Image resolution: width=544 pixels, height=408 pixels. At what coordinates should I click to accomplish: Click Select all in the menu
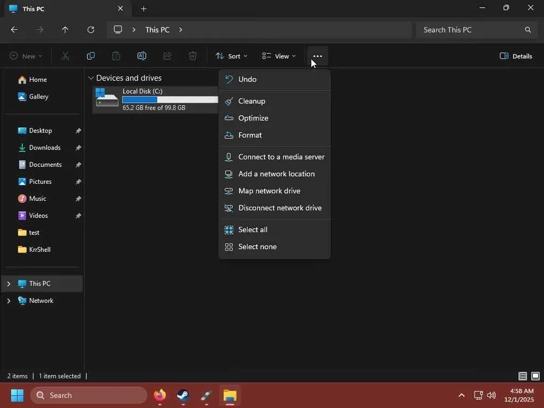(x=253, y=229)
